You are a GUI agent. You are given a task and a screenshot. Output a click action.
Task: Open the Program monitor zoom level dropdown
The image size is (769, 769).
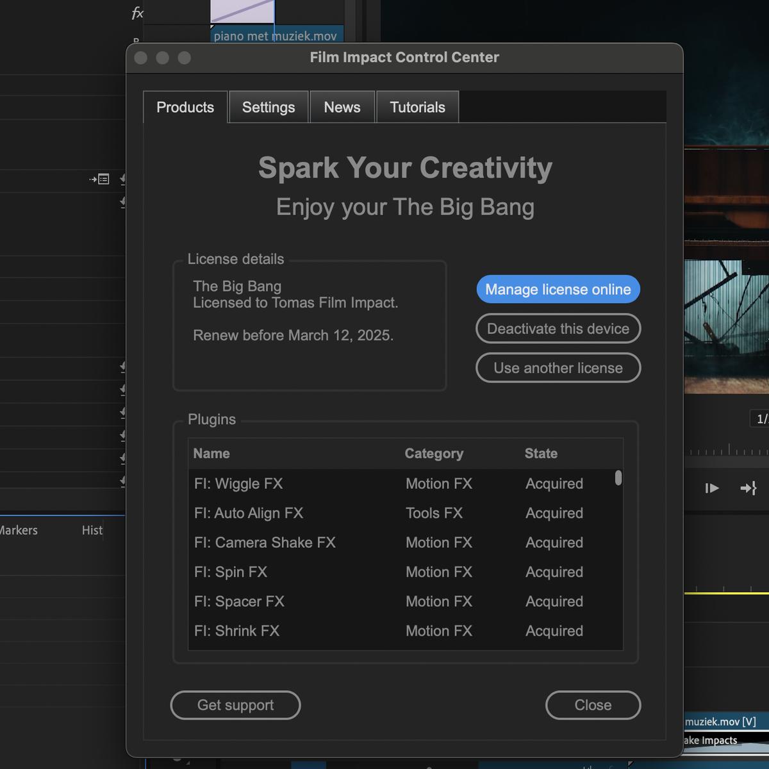click(x=762, y=418)
